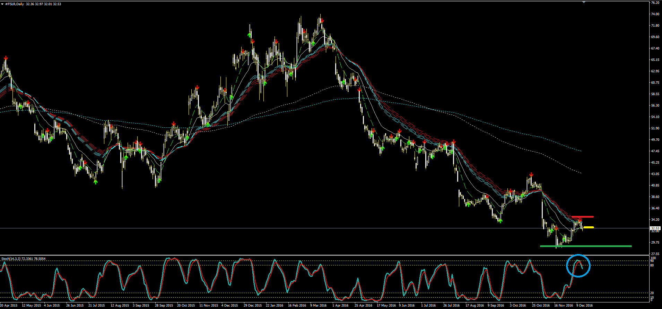Click the 71.80 price axis label
The image size is (662, 309).
(655, 26)
